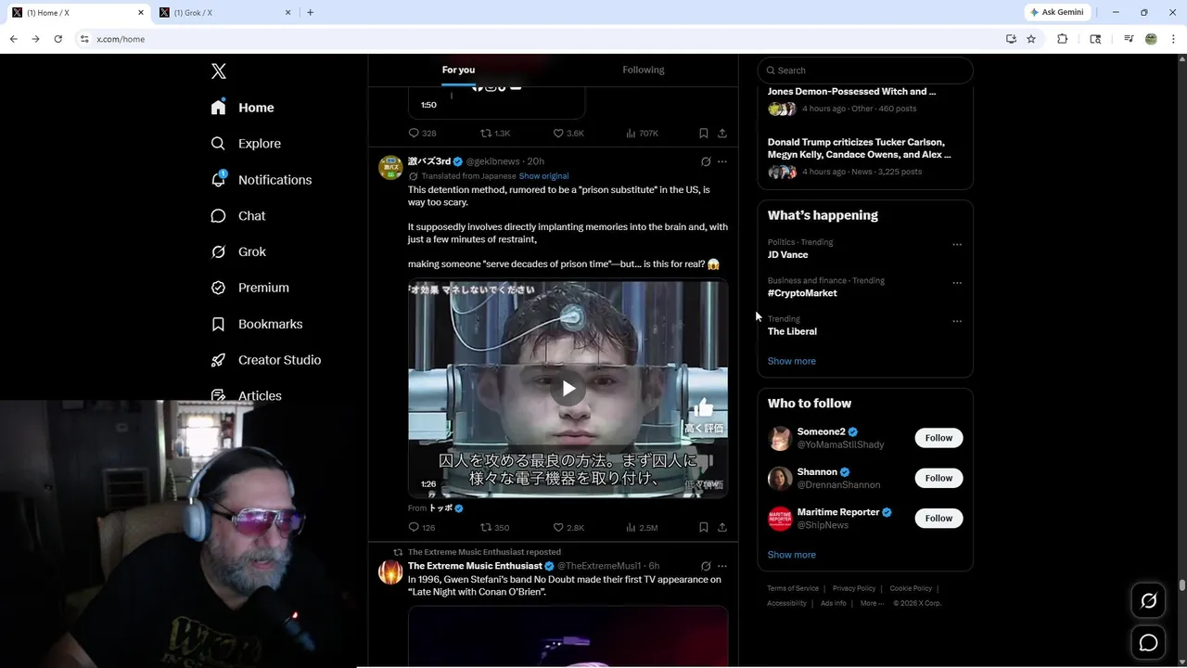Bookmark the 激バズ3rd post

(x=704, y=527)
